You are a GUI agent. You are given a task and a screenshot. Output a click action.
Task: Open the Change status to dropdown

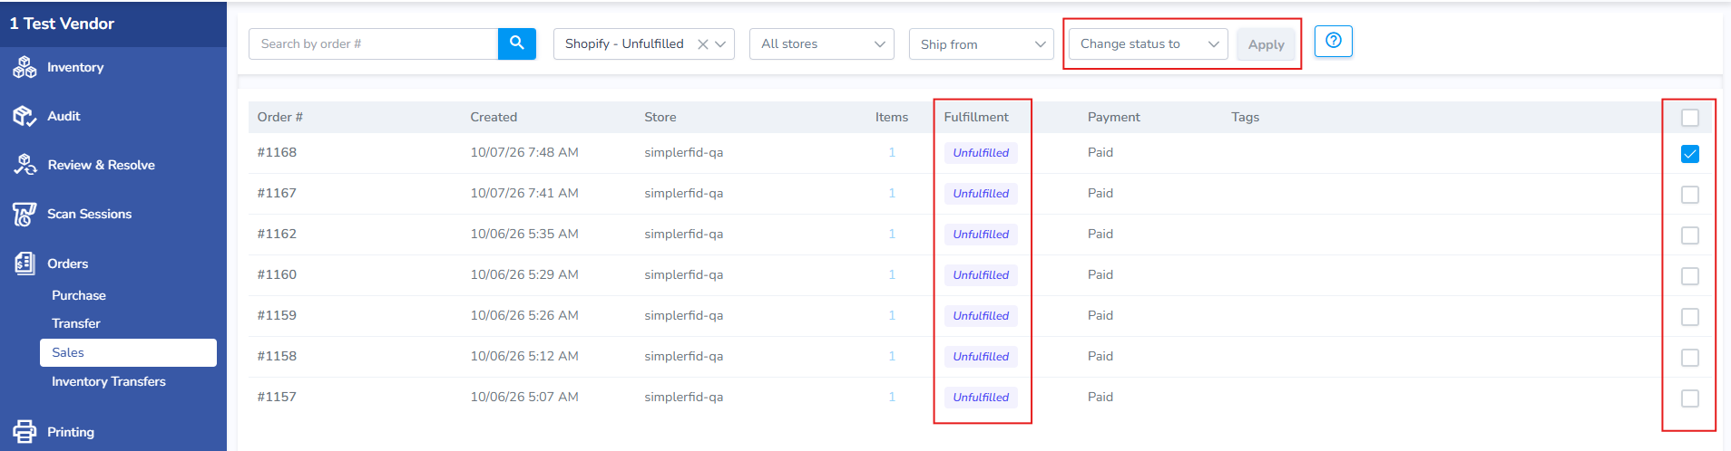1149,43
